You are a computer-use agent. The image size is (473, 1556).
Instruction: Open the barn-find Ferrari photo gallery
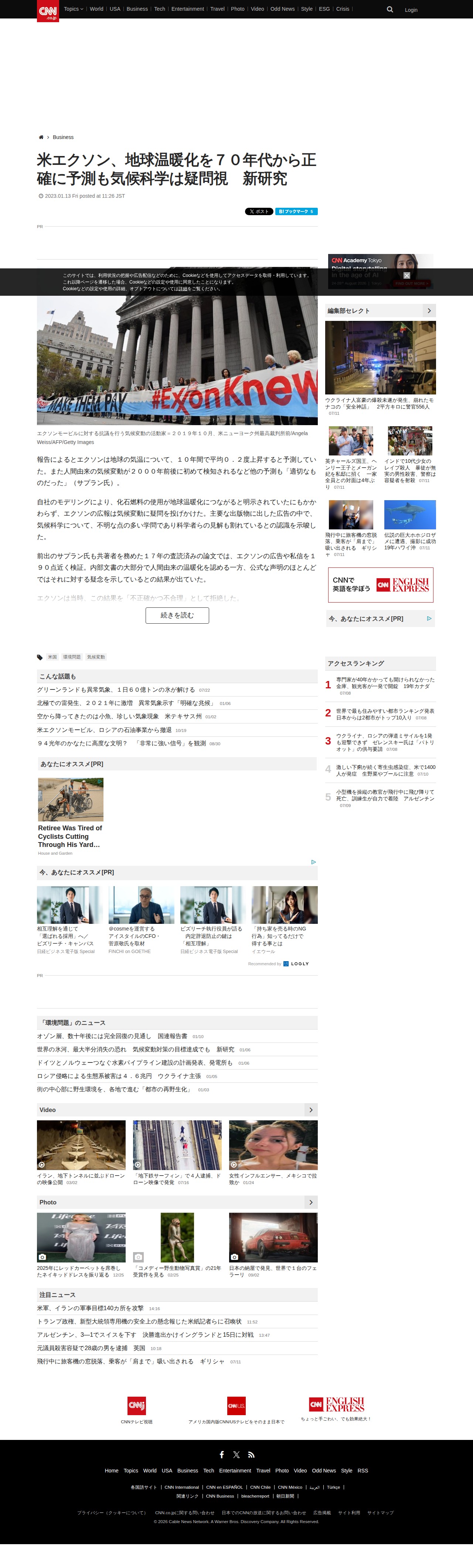(273, 1238)
